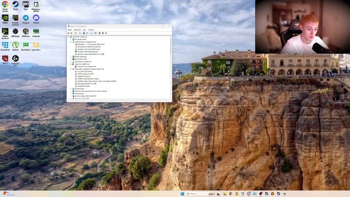Collapse the Другие устройства category

(71, 64)
